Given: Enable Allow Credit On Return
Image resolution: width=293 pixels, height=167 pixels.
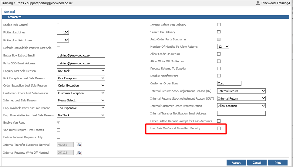Looking at the screenshot, I should (x=219, y=54).
